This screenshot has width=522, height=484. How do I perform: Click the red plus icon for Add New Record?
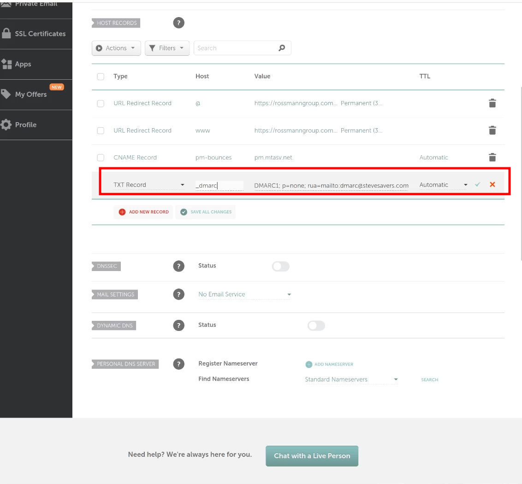122,212
